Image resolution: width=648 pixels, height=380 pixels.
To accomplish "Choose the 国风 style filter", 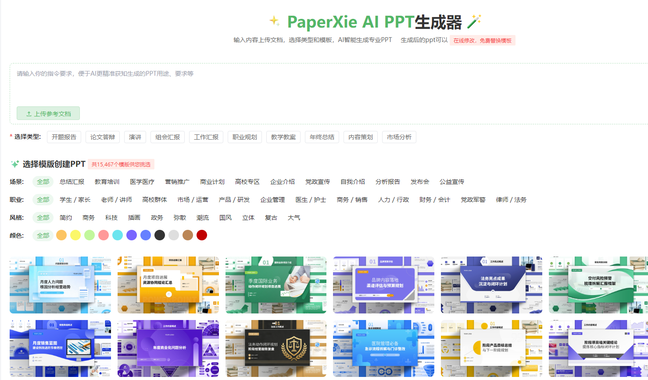I will pos(226,218).
